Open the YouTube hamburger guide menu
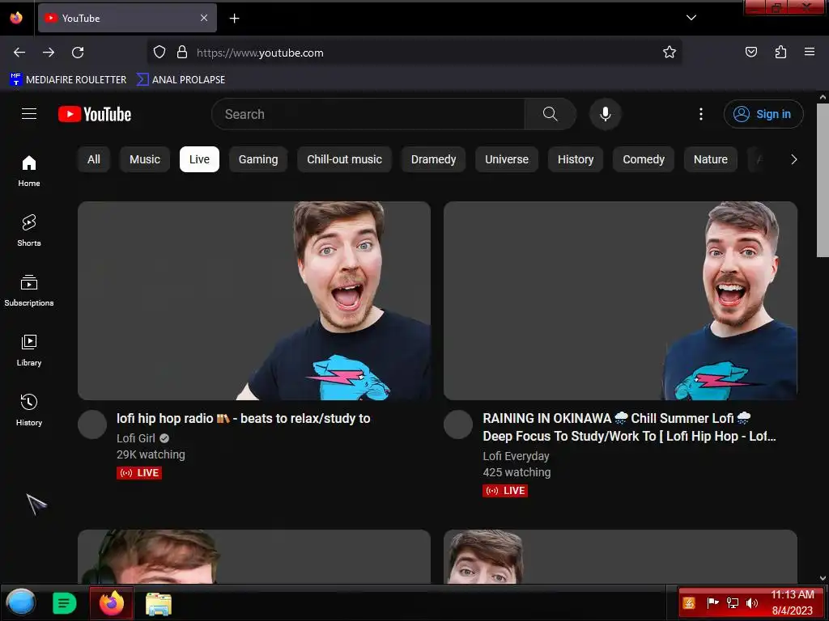Screen dimensions: 829x621 click(x=29, y=114)
